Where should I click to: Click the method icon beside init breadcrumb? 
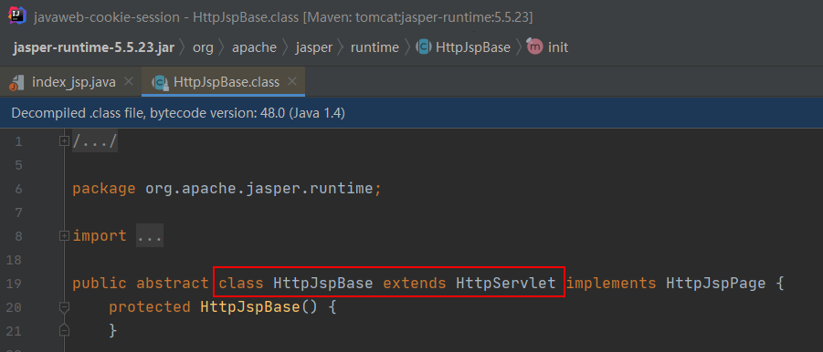(535, 47)
